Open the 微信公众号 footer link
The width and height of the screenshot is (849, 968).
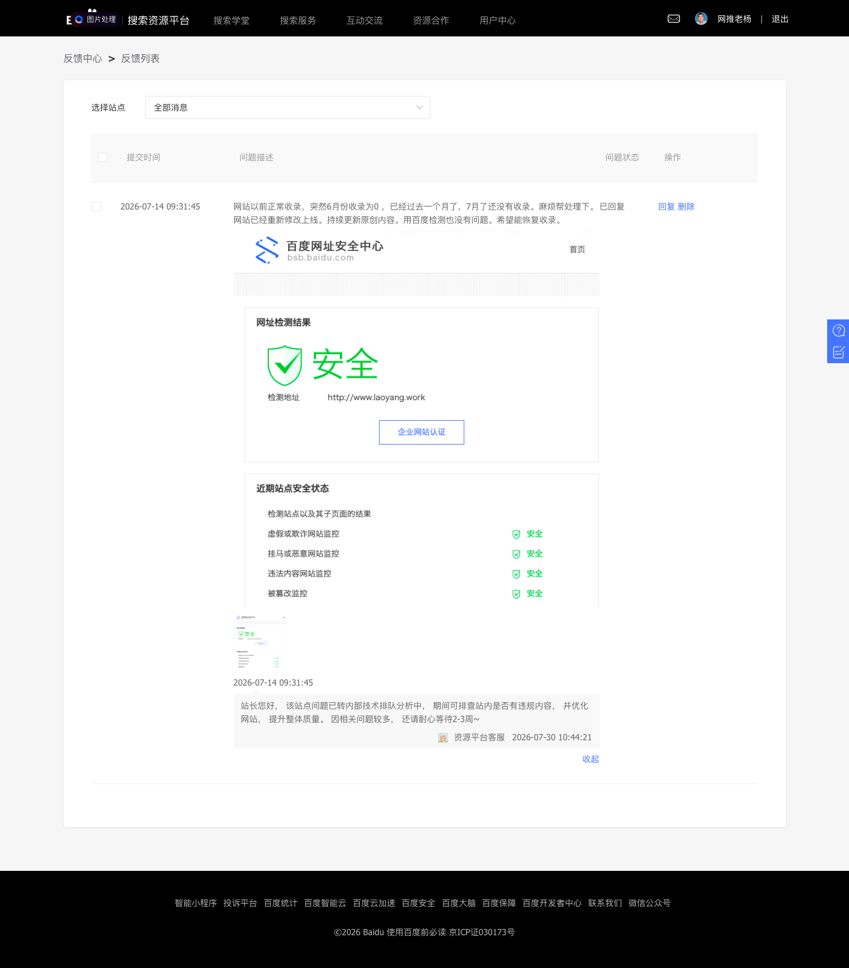tap(649, 903)
